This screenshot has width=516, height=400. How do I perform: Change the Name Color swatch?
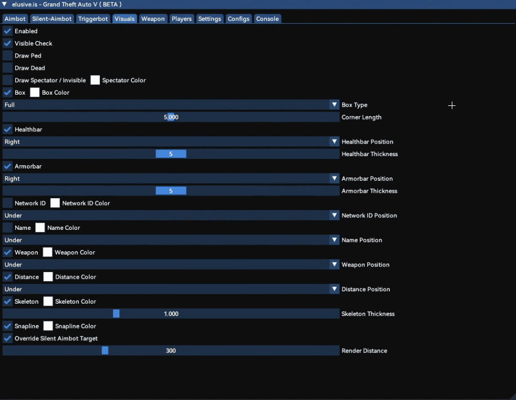tap(40, 228)
